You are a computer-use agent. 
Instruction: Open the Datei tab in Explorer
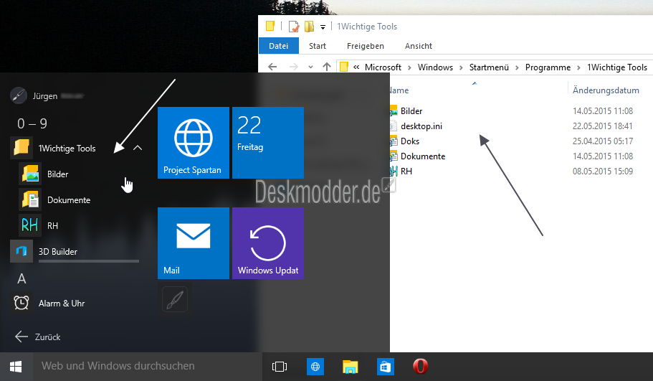(279, 46)
